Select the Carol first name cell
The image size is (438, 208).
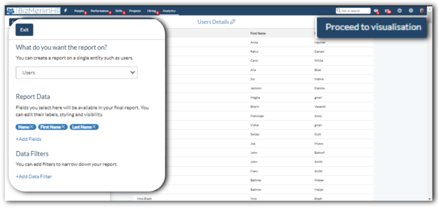click(254, 61)
